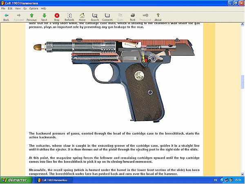Click the scrollbar up arrow
This screenshot has width=245, height=184.
coord(242,24)
